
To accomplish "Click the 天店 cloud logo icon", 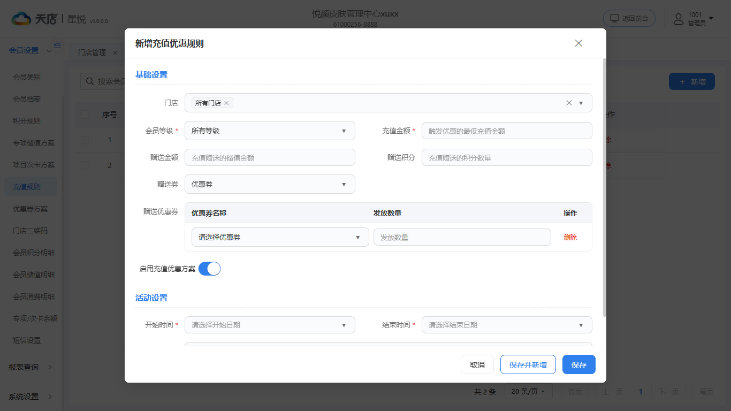I will [22, 19].
